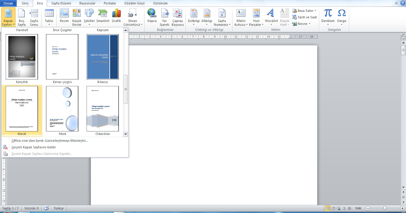Open Hızlı Parçalar quick parts
The width and height of the screenshot is (406, 213).
tap(256, 17)
